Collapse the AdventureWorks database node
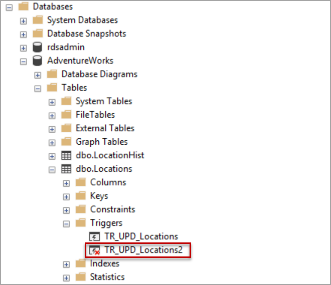The height and width of the screenshot is (285, 331). (x=23, y=61)
